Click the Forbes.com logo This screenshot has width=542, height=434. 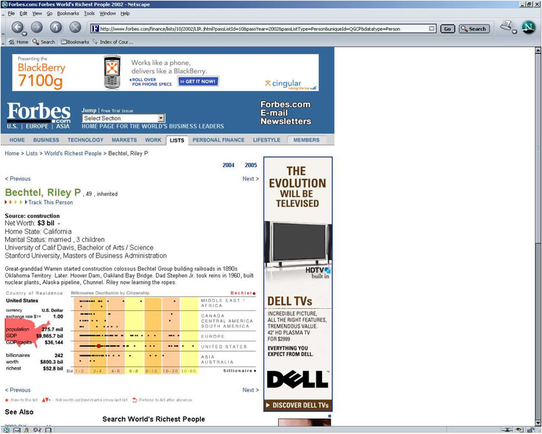39,113
